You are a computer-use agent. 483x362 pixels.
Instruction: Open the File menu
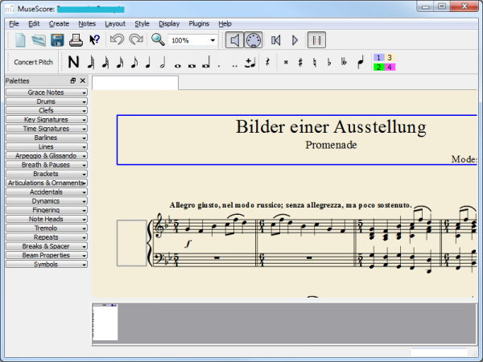(14, 23)
